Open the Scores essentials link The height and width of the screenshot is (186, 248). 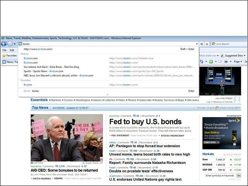click(68, 100)
